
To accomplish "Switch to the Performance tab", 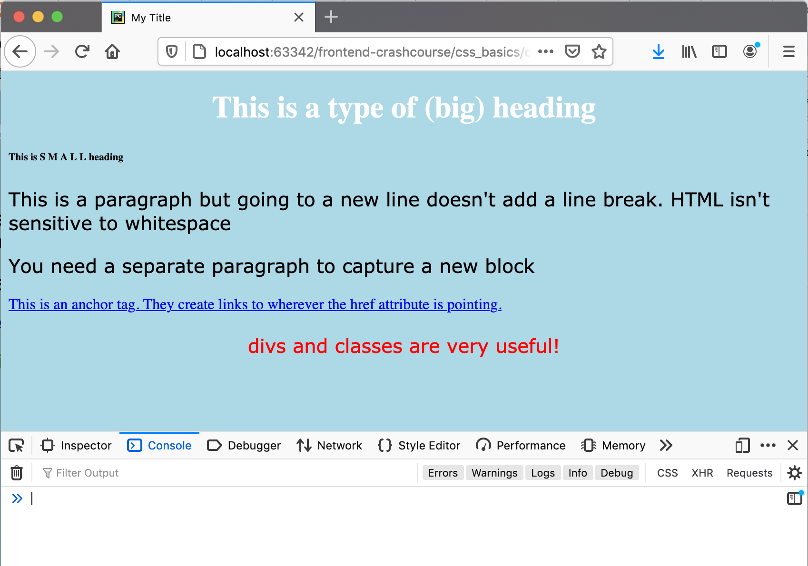I will 521,446.
